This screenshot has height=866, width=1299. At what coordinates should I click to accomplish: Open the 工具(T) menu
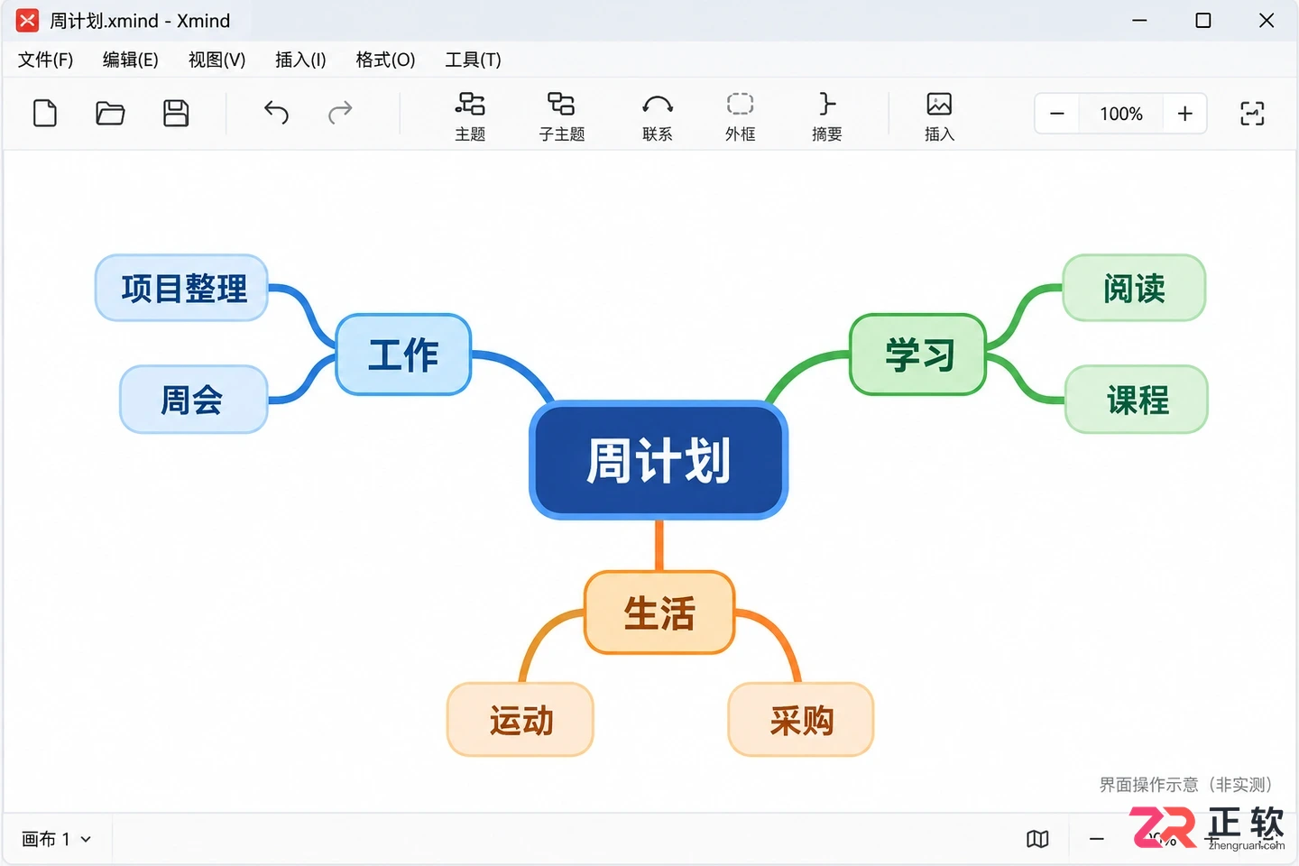tap(473, 60)
